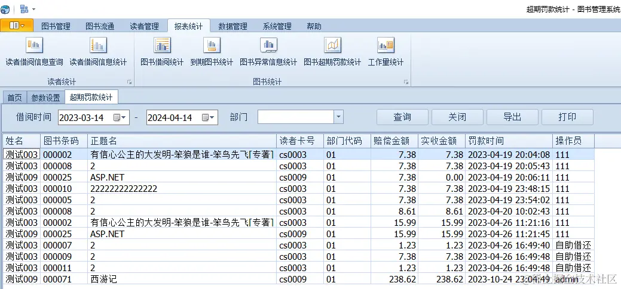Image resolution: width=621 pixels, height=289 pixels.
Task: Select the 238.62 赔偿金额 cell
Action: coord(394,279)
